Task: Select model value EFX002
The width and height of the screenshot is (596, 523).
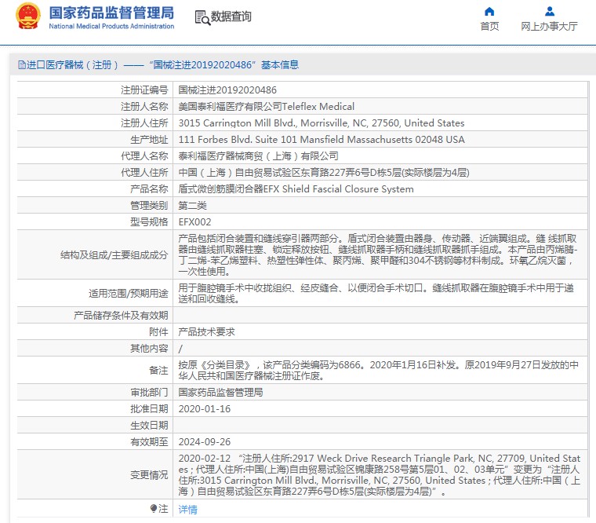Action: tap(194, 222)
